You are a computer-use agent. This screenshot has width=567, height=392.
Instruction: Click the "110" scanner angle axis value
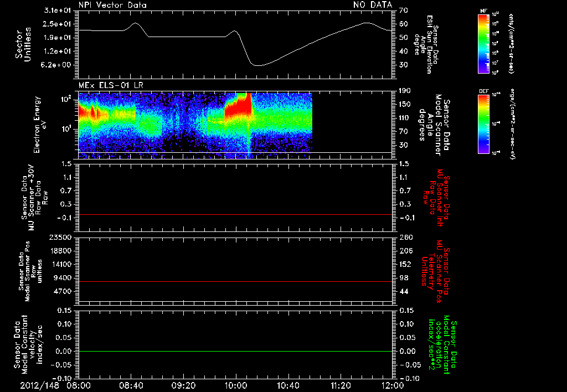point(405,118)
